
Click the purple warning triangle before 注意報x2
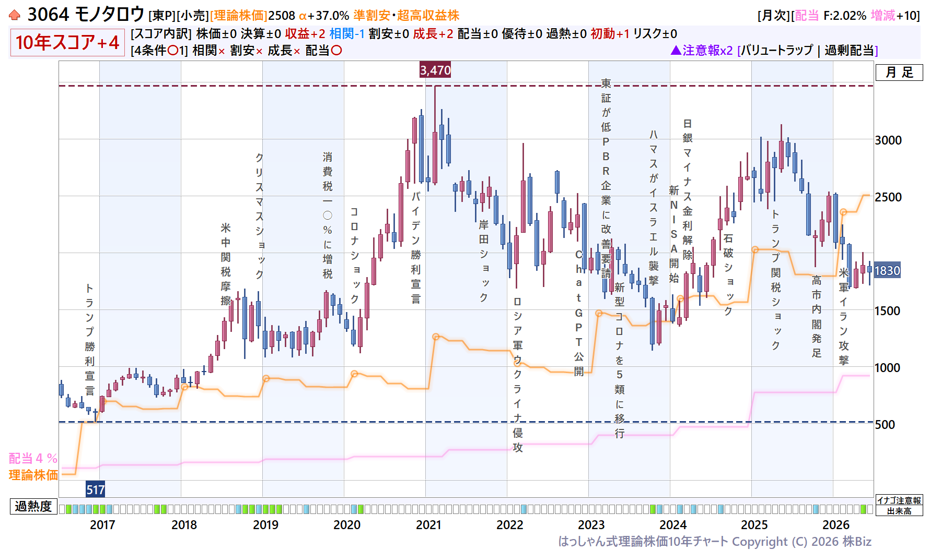point(676,50)
